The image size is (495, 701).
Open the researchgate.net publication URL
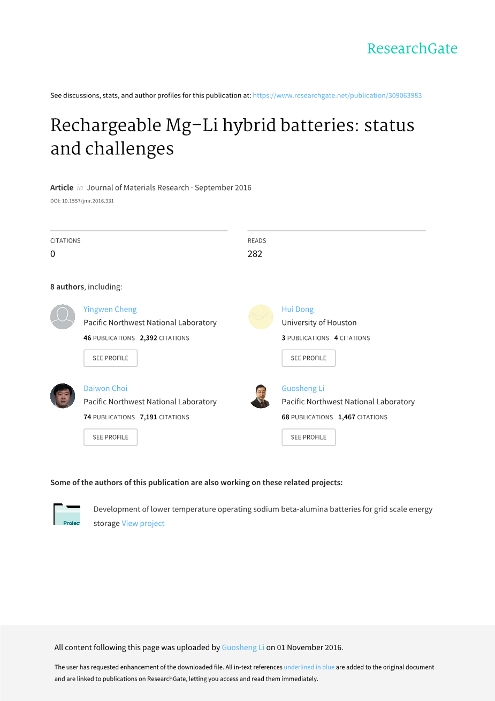coord(337,96)
